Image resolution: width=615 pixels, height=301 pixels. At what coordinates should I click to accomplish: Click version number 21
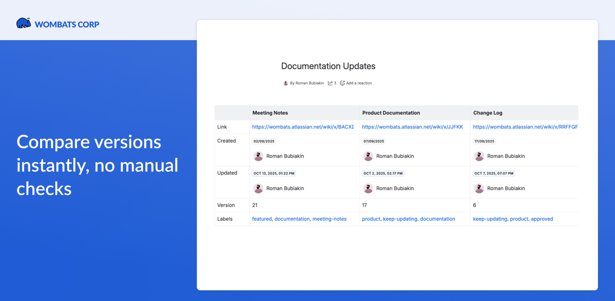click(x=255, y=205)
